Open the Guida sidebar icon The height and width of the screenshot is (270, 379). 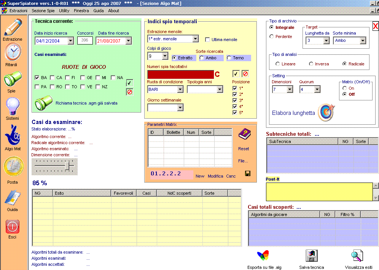(13, 197)
